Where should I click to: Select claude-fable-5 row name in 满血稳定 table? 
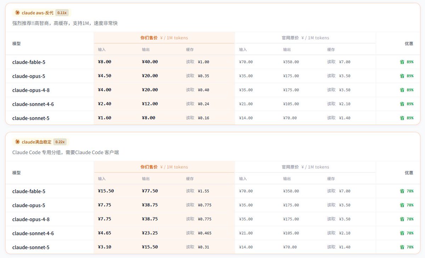click(29, 191)
